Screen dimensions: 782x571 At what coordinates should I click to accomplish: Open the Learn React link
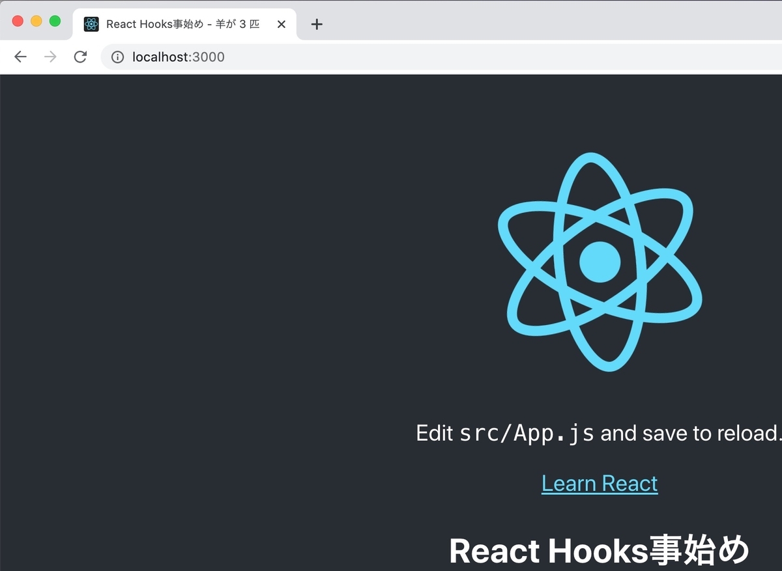pos(600,483)
